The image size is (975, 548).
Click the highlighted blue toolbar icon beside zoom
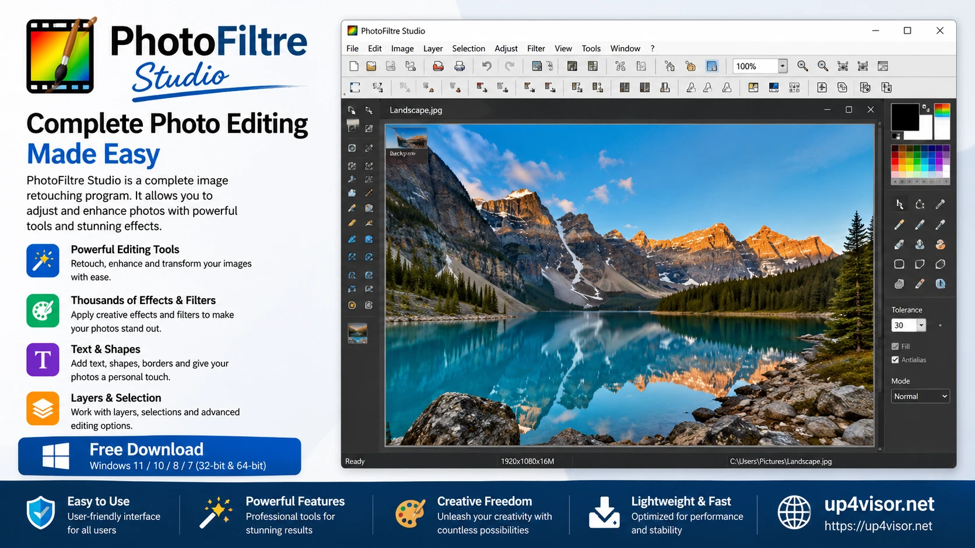712,66
